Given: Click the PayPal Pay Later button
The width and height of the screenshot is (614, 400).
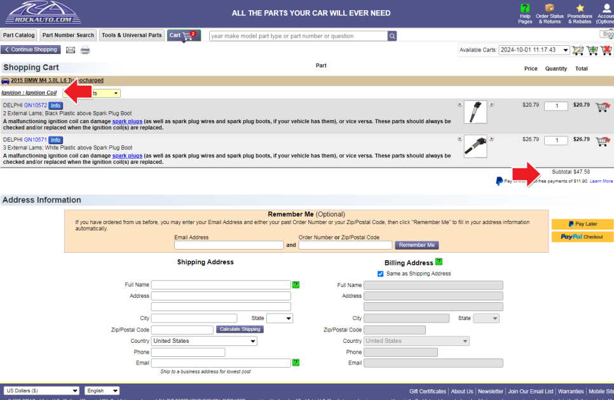Looking at the screenshot, I should (x=582, y=224).
